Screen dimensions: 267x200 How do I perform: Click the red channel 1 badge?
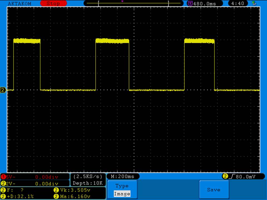(3, 177)
